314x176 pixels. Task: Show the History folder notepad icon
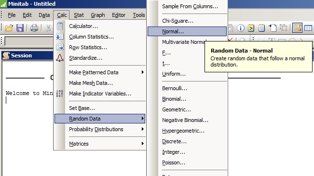pyautogui.click(x=251, y=28)
